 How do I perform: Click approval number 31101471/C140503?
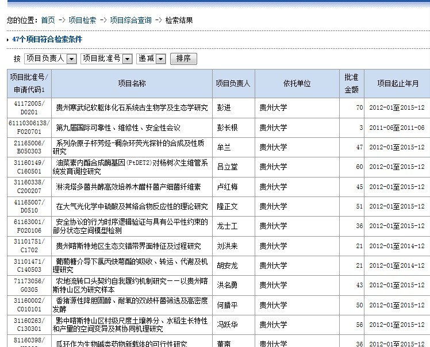coord(29,265)
